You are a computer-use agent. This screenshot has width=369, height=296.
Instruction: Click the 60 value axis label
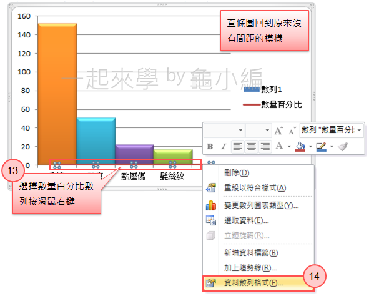26,109
